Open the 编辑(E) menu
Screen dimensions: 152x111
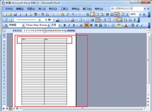point(20,9)
